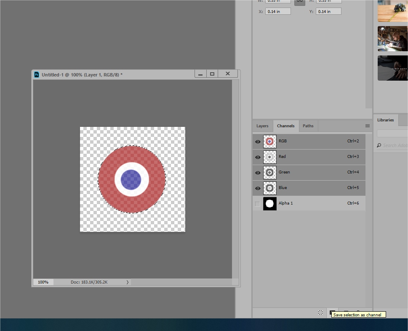Screen dimensions: 408x331
Task: Select the RGB composite channel
Action: (x=309, y=142)
